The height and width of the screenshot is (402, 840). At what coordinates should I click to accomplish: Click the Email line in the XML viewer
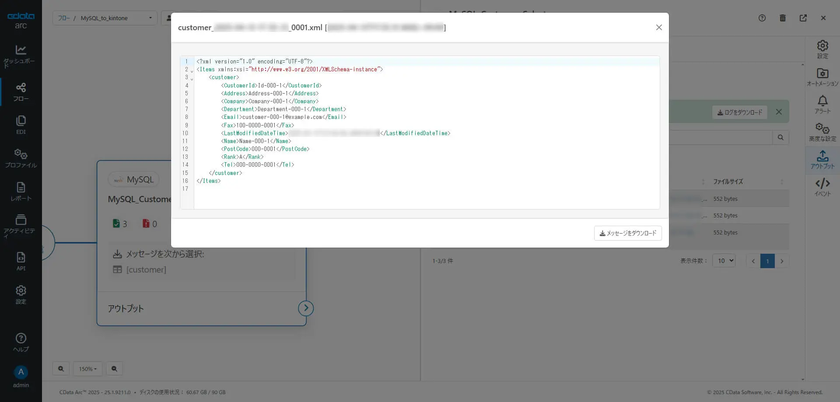[x=283, y=117]
